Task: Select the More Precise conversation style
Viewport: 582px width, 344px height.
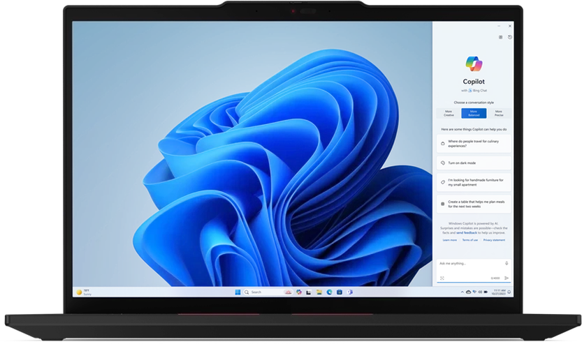Action: point(499,113)
